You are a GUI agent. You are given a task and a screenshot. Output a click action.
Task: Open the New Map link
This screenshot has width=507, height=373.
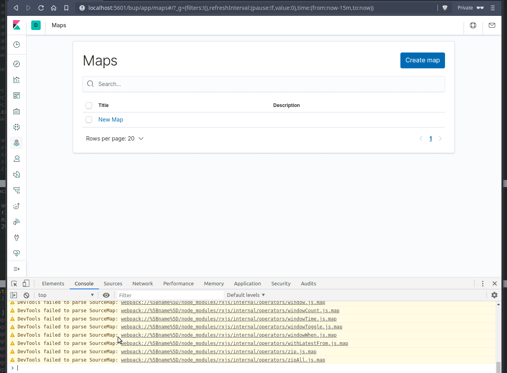point(111,120)
